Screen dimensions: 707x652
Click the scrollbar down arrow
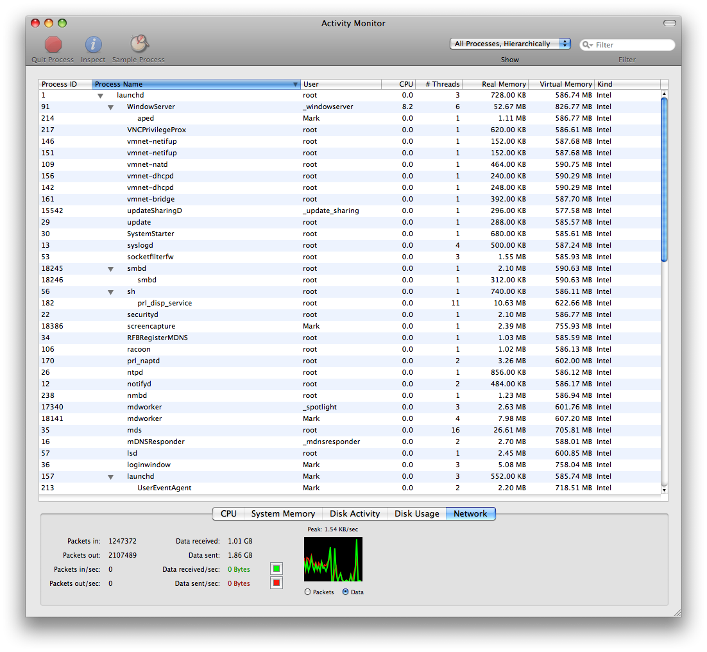664,490
